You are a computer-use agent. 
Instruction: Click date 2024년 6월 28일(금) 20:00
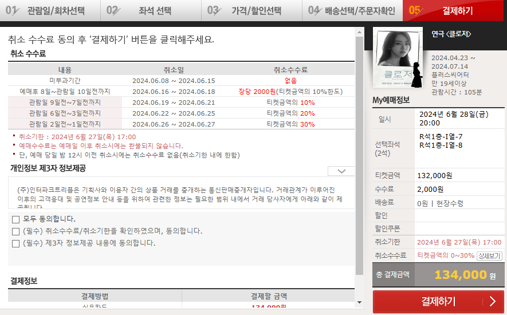click(x=454, y=119)
